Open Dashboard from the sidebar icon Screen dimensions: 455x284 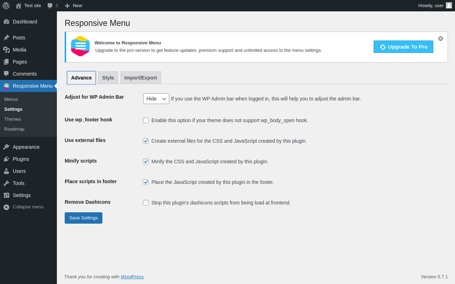[6, 22]
